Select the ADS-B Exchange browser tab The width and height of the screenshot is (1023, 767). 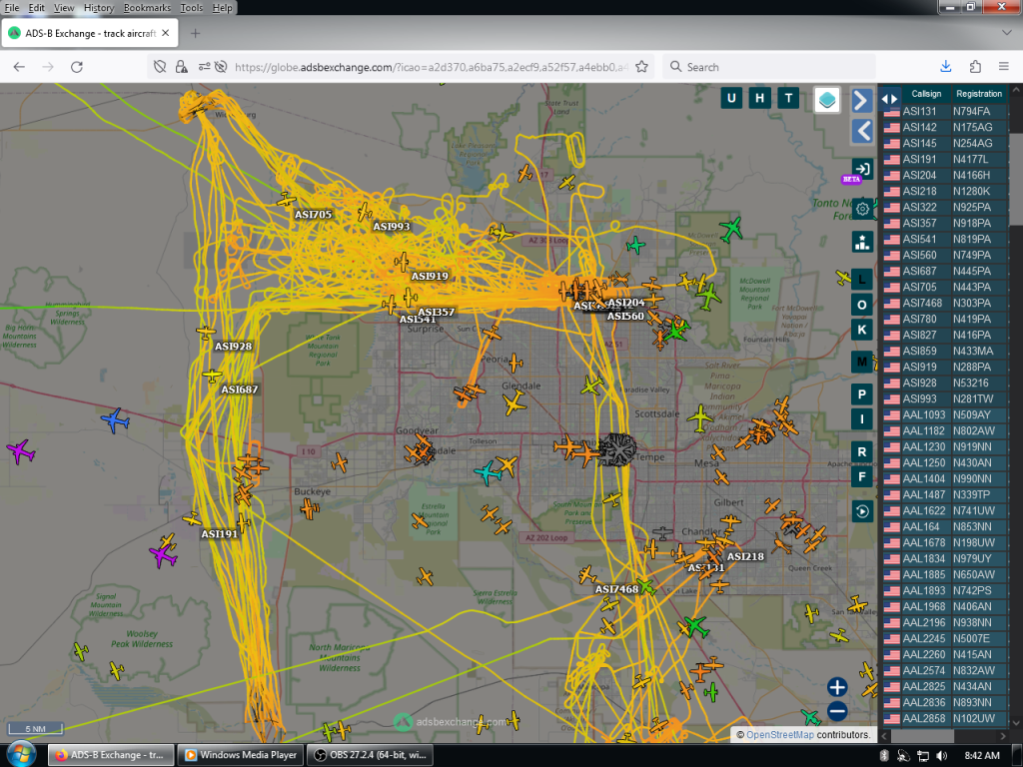click(x=90, y=33)
